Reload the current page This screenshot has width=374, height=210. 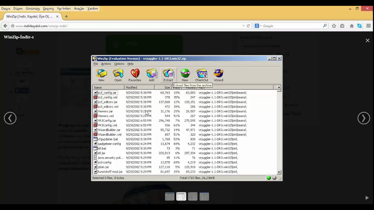[x=248, y=26]
